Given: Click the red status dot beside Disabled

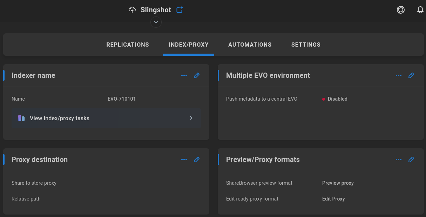Looking at the screenshot, I should (324, 99).
